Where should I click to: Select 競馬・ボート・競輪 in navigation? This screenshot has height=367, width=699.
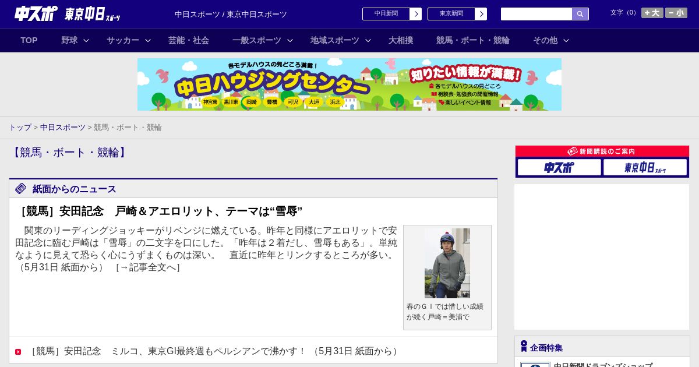pyautogui.click(x=473, y=40)
